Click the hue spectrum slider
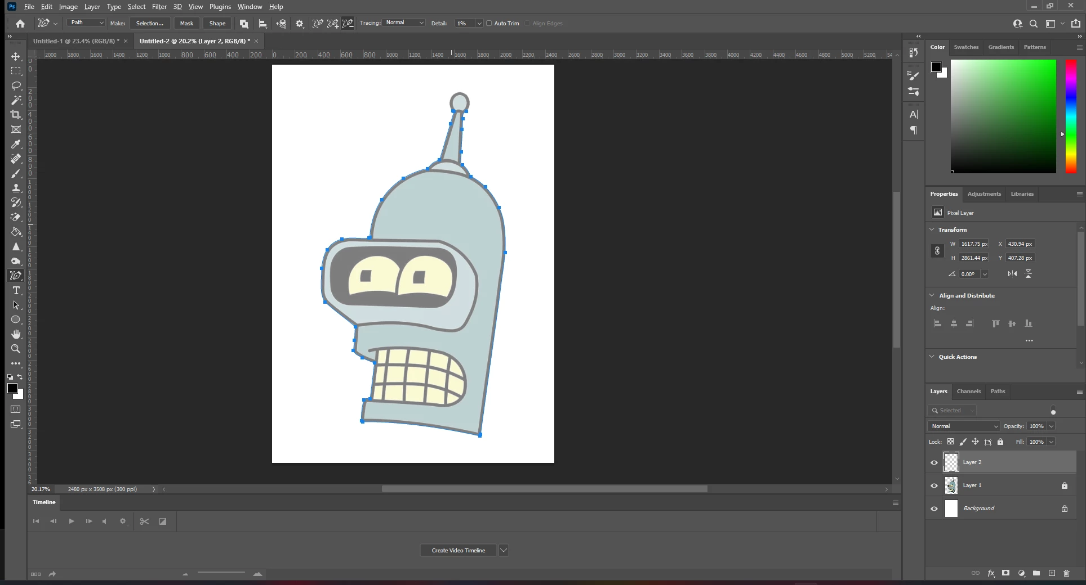 [1071, 116]
